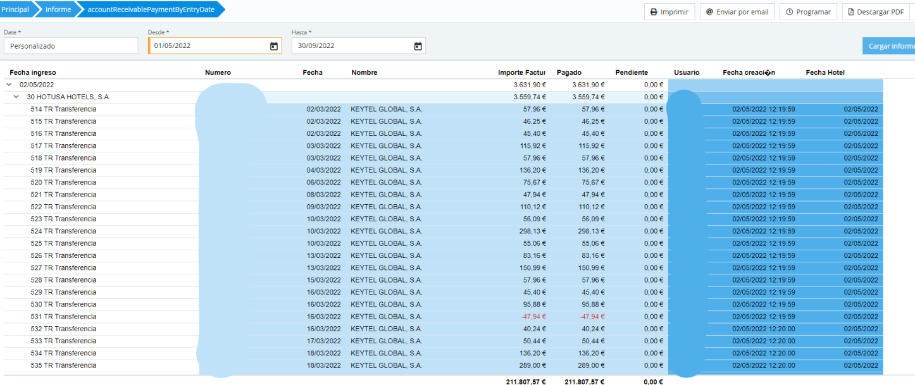Go to Principal breadcrumb

(x=15, y=9)
